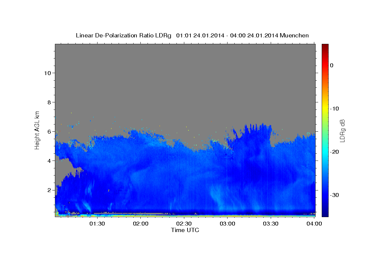
Task: Click the 'Time UTC' axis label
Action: [185, 230]
